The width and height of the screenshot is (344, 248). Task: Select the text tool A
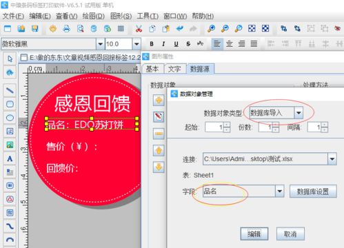[10, 158]
